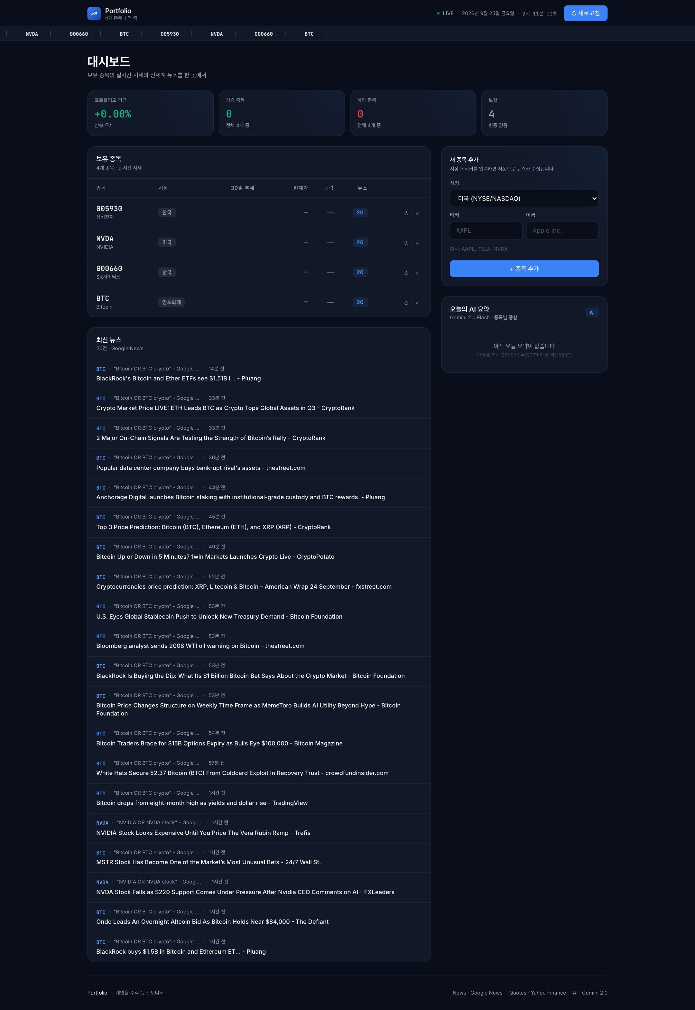This screenshot has height=1010, width=695.
Task: Click news count badge 20 for 005930
Action: pyautogui.click(x=360, y=212)
